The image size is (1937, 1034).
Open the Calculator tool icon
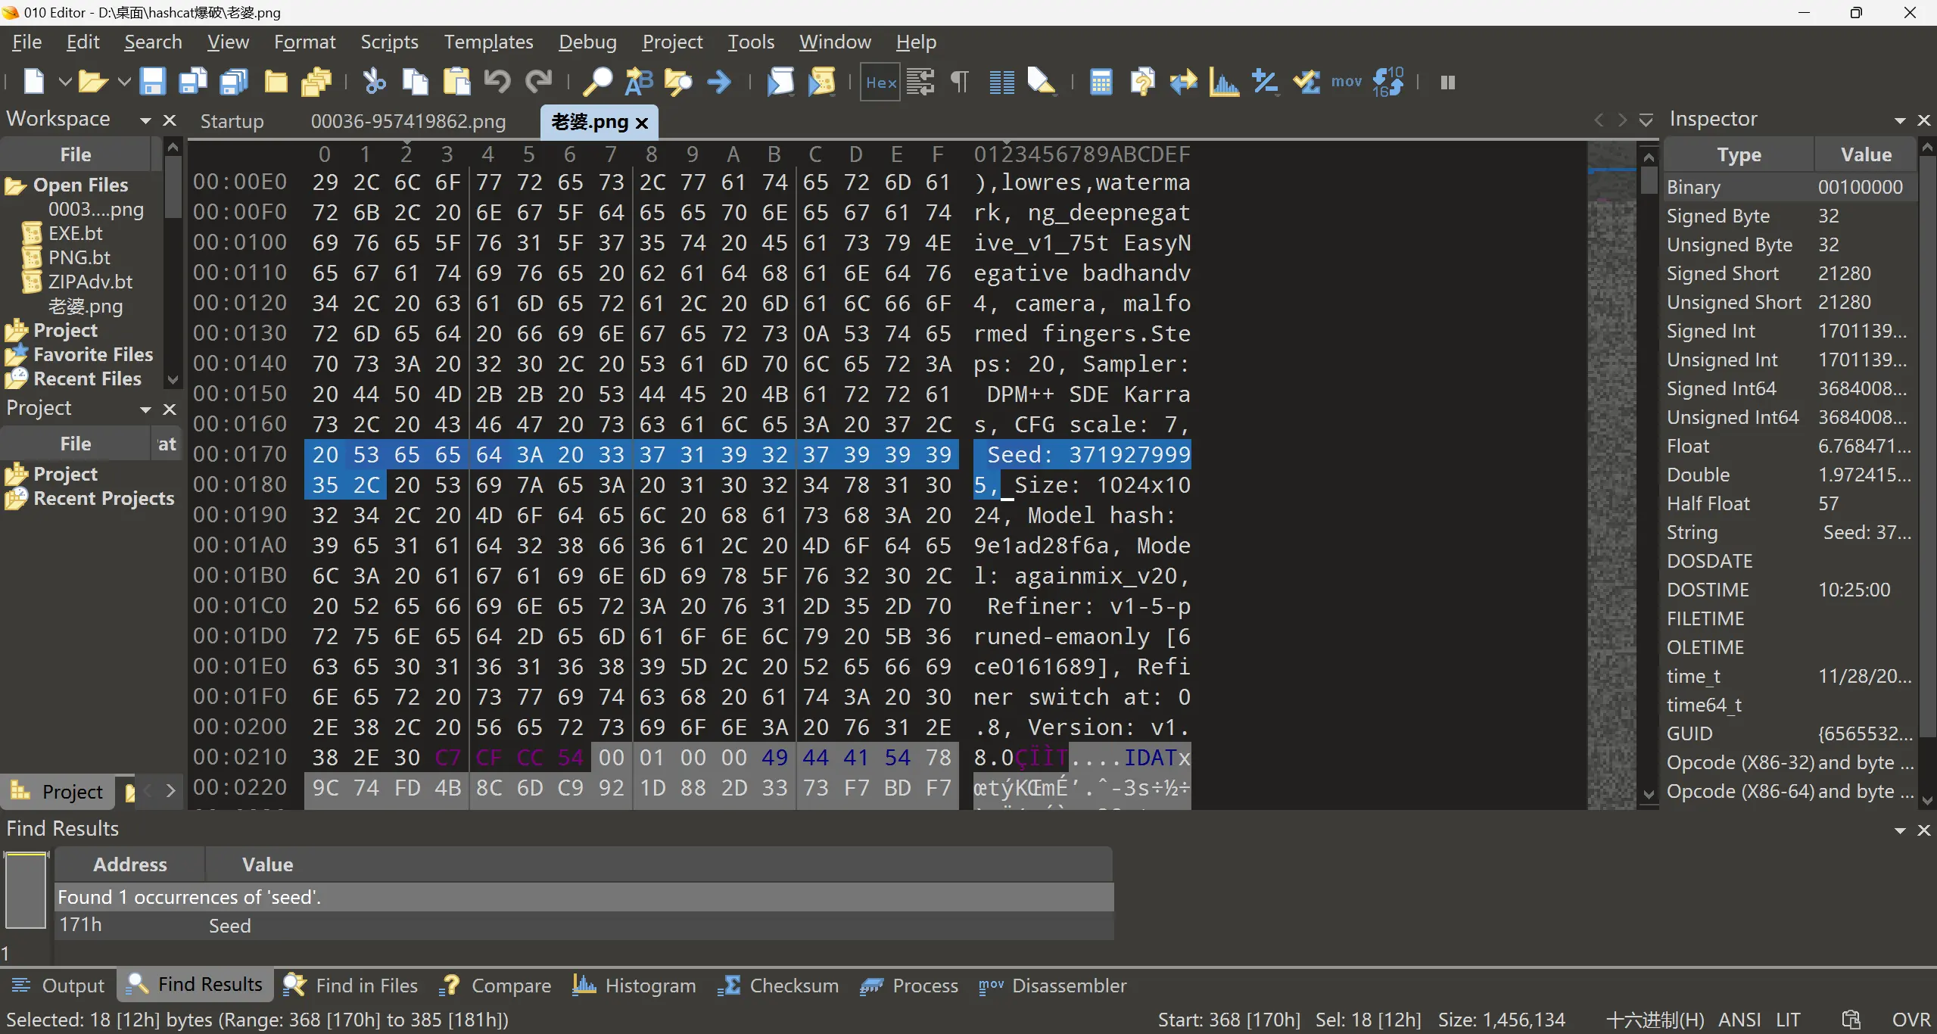point(1101,82)
